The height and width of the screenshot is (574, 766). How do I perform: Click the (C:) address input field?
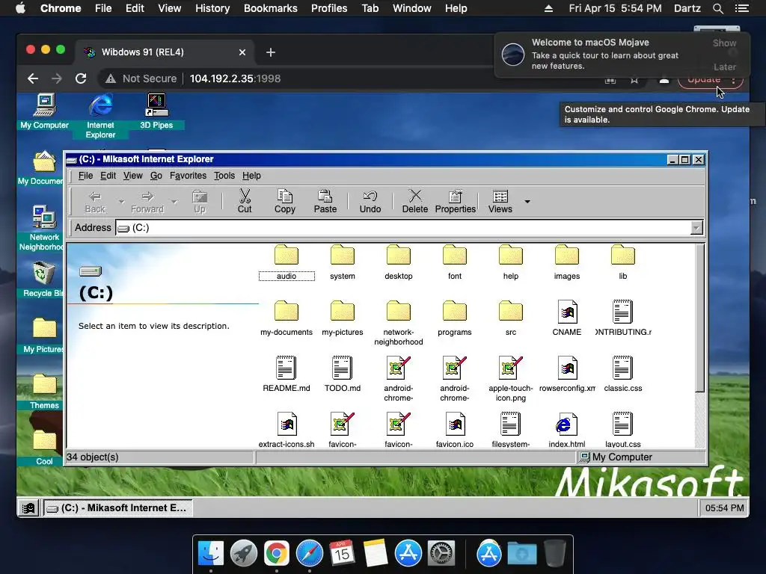click(403, 228)
